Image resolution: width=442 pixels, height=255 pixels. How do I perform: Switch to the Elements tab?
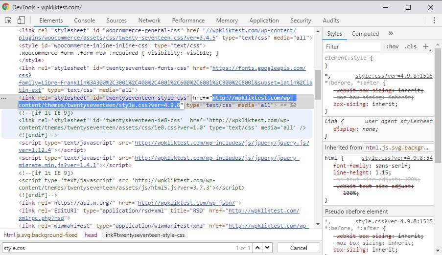(x=51, y=21)
